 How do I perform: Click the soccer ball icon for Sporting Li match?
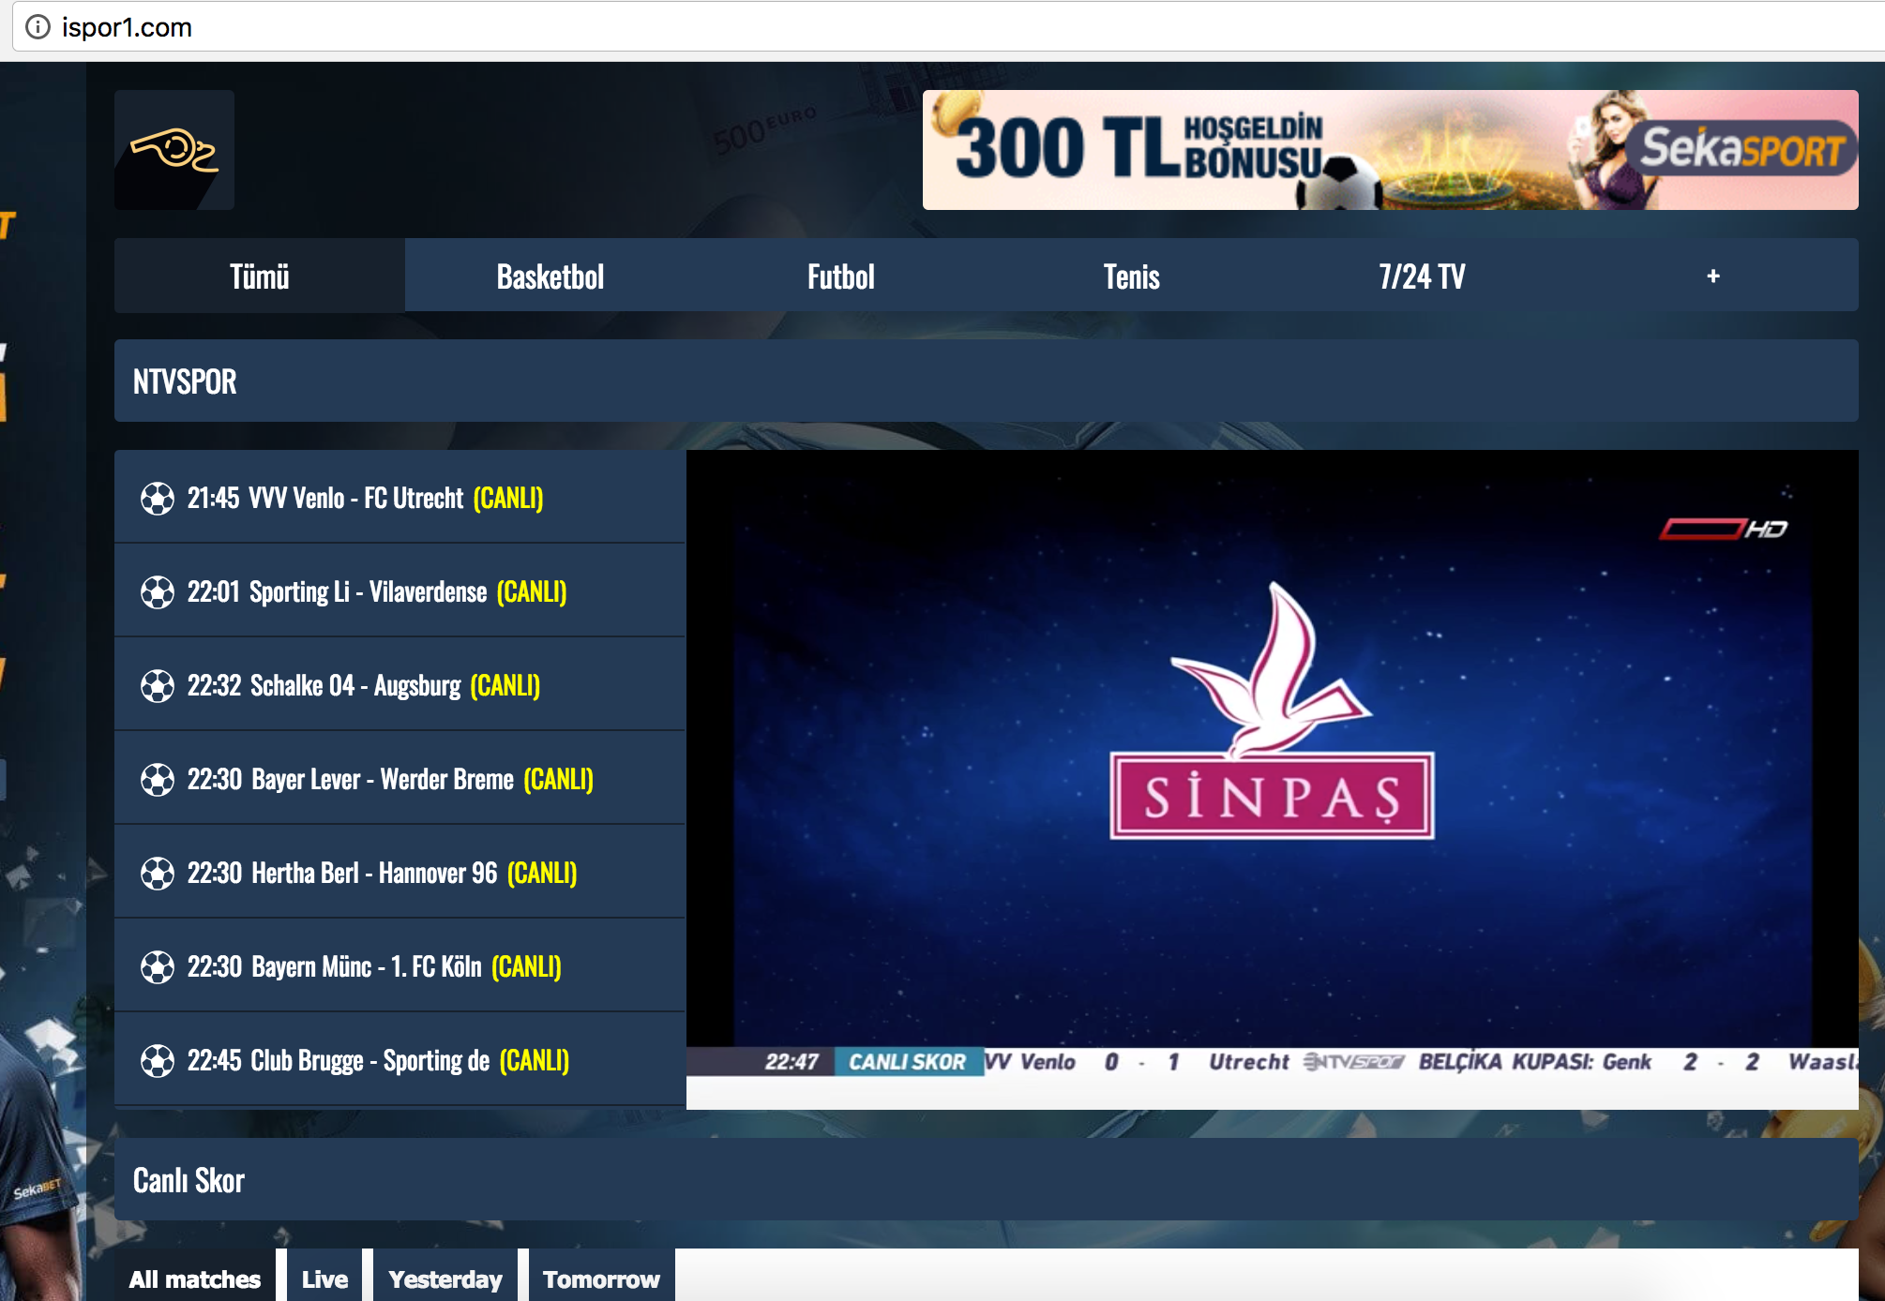[158, 592]
